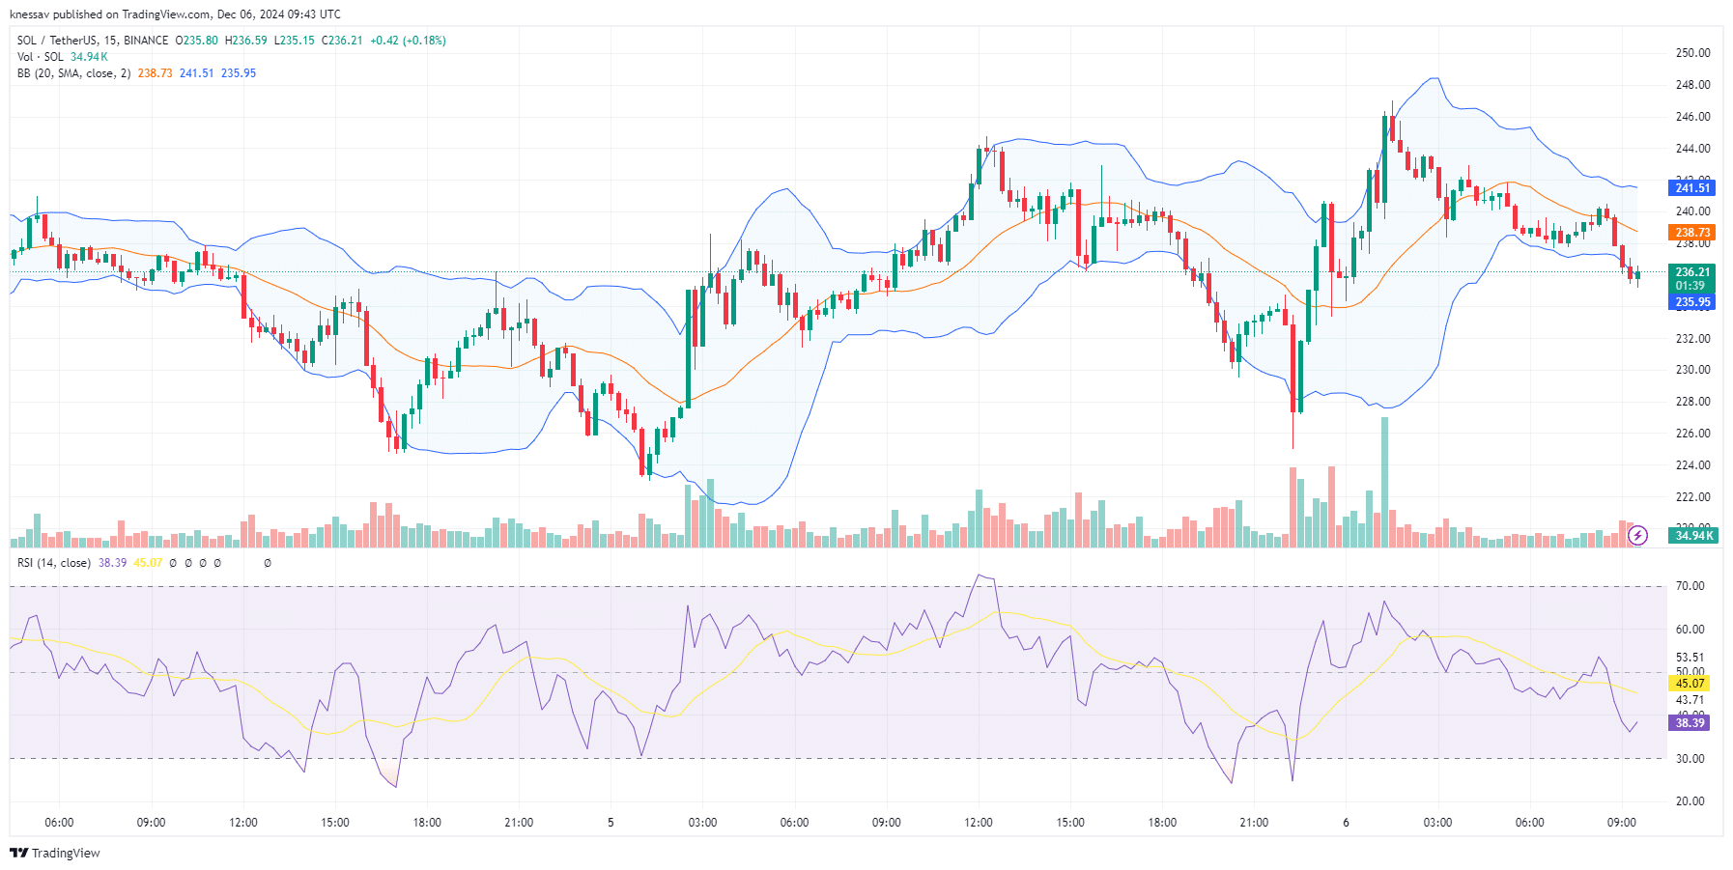Viewport: 1733px width, 870px height.
Task: Click the 246.00 price axis label
Action: pyautogui.click(x=1692, y=117)
